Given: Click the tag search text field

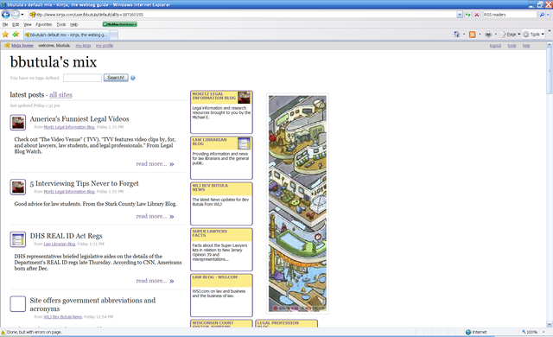Looking at the screenshot, I should pos(83,78).
